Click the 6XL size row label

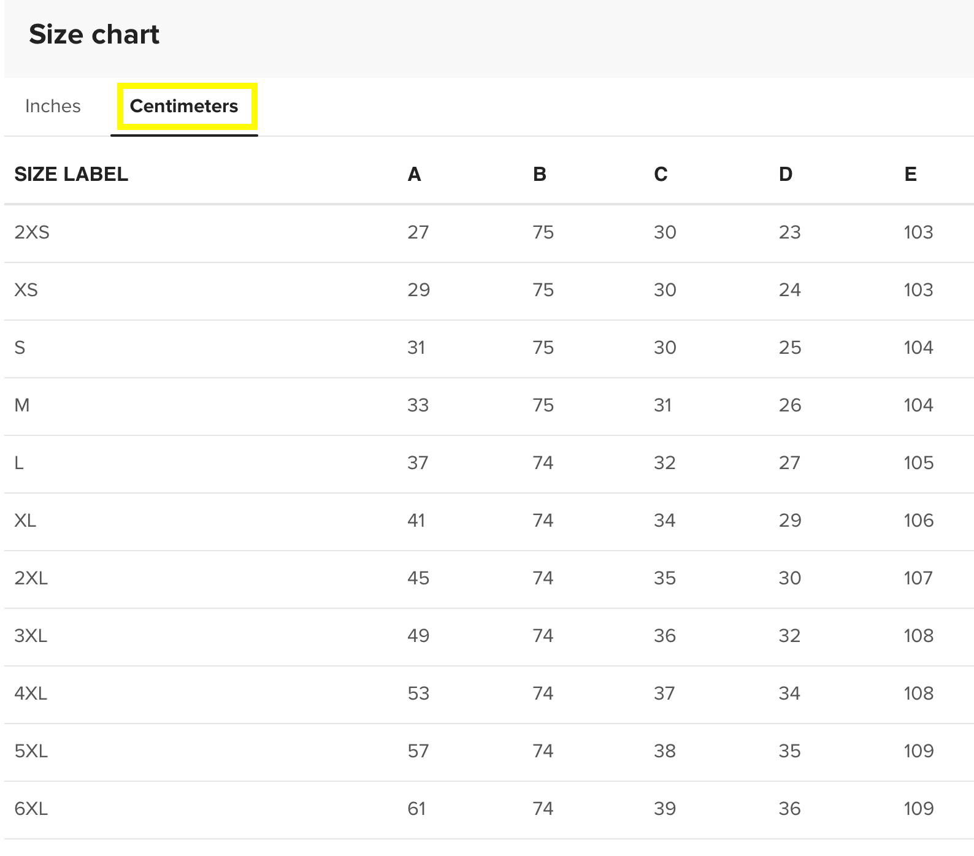point(31,809)
